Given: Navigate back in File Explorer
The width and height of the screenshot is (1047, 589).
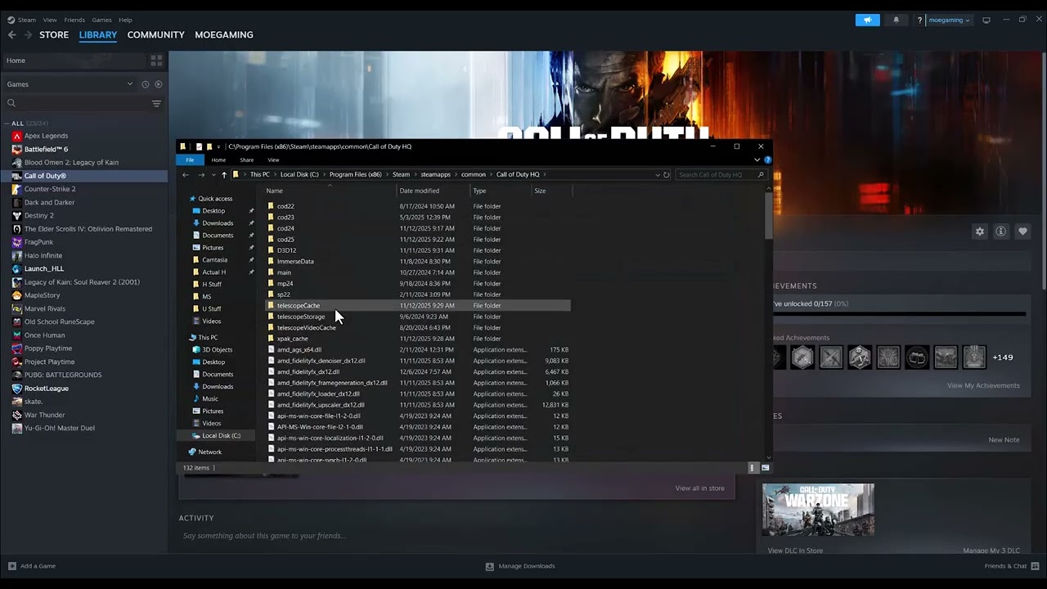Looking at the screenshot, I should click(x=186, y=174).
